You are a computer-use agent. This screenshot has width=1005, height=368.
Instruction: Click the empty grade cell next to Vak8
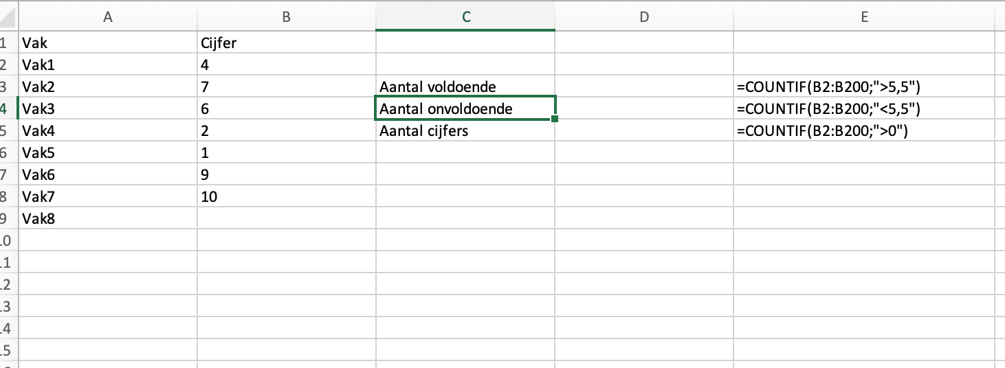[x=286, y=219]
